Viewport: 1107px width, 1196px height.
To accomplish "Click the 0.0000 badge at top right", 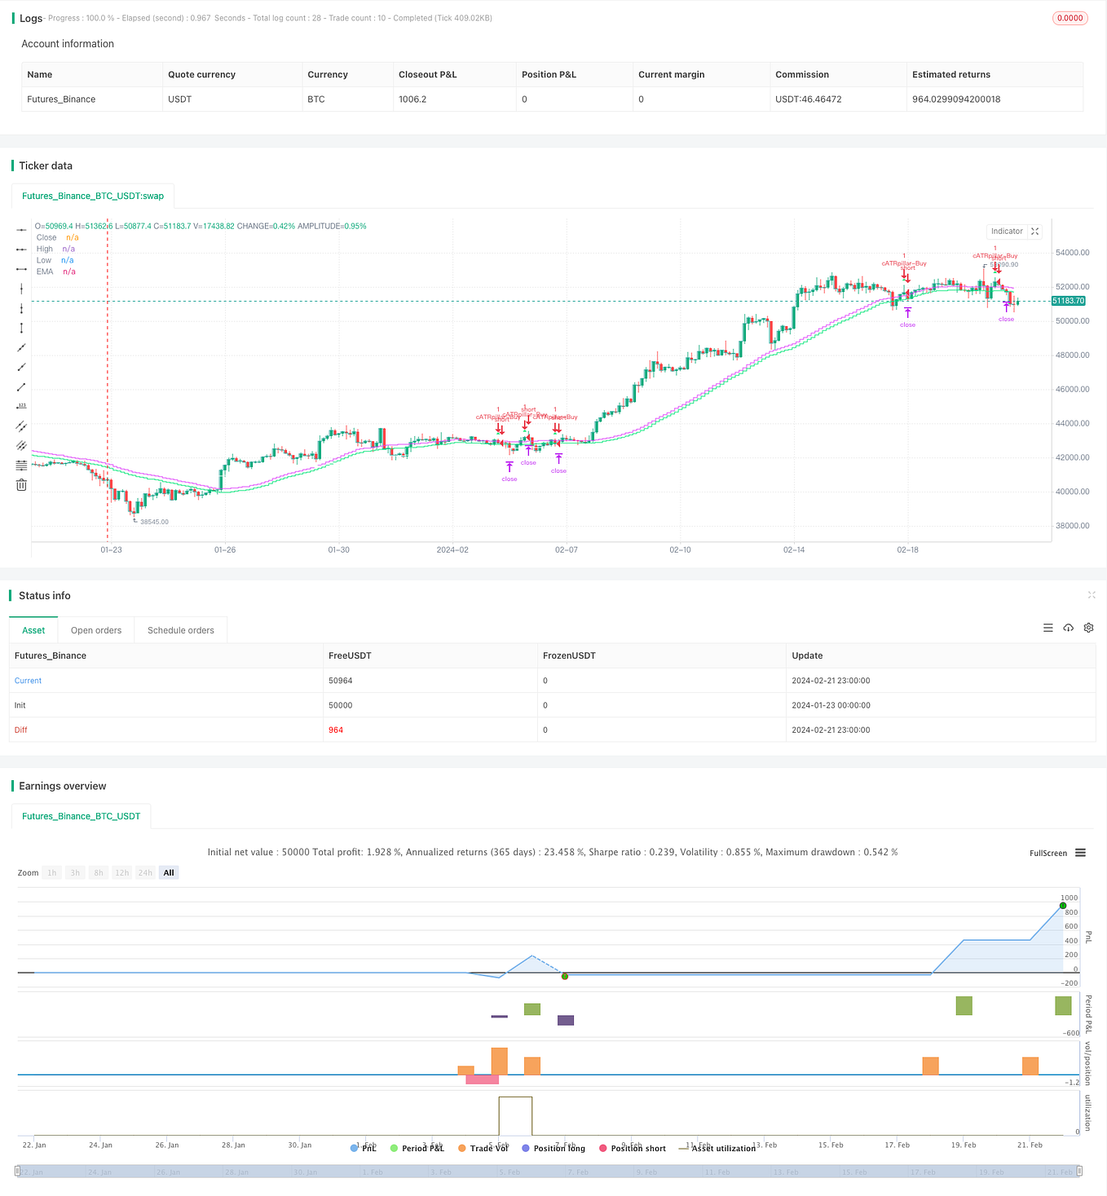I will point(1070,17).
